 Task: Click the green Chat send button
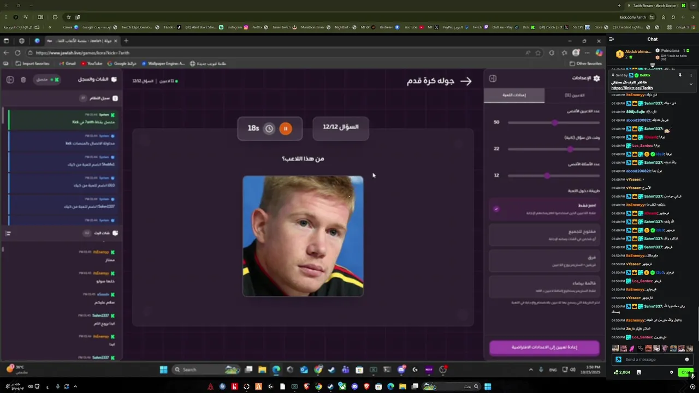coord(686,372)
